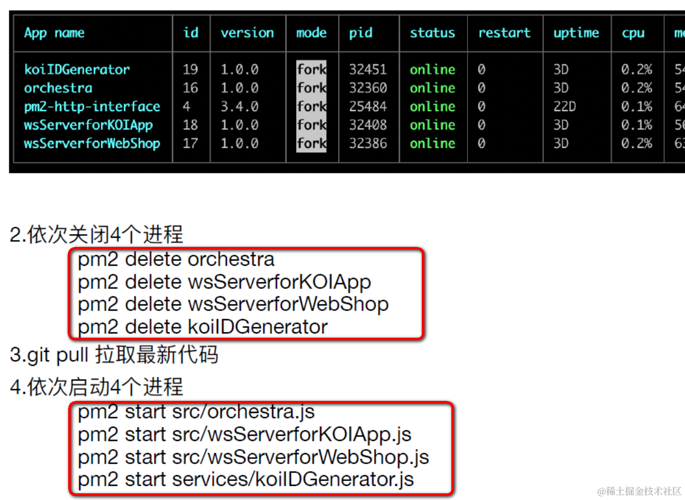Click the restart count 0 in the orchestra row
Screen dimensions: 685x500
(481, 88)
